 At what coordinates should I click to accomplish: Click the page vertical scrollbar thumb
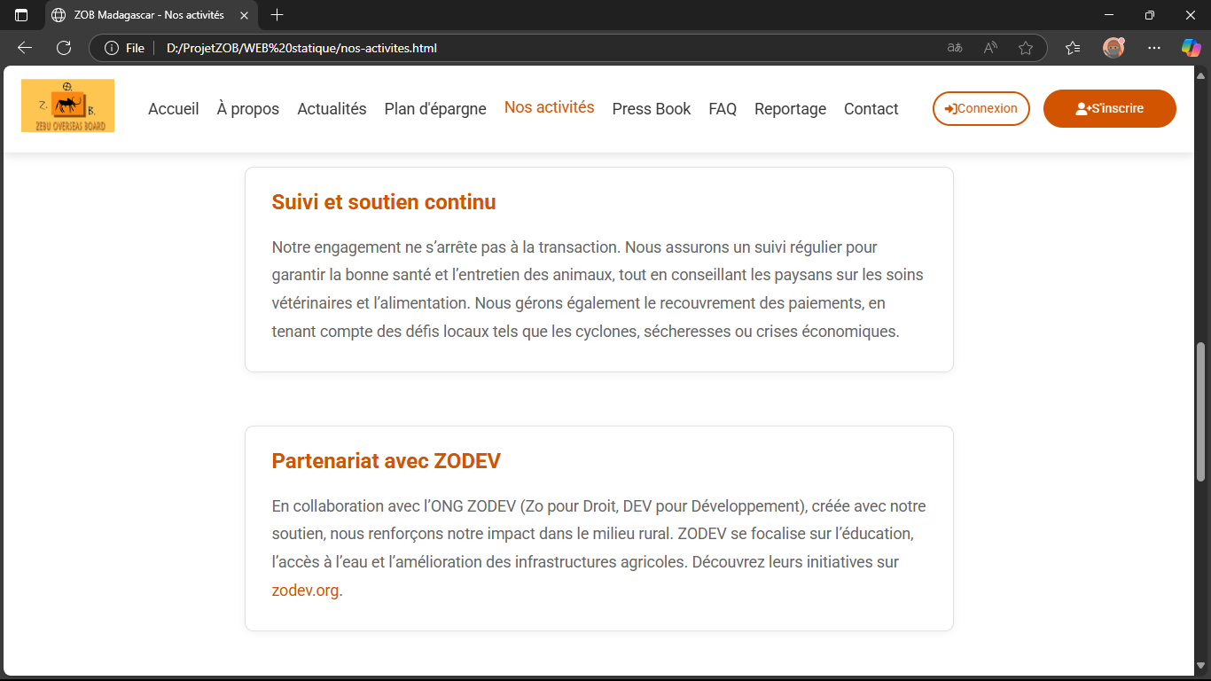tap(1201, 411)
